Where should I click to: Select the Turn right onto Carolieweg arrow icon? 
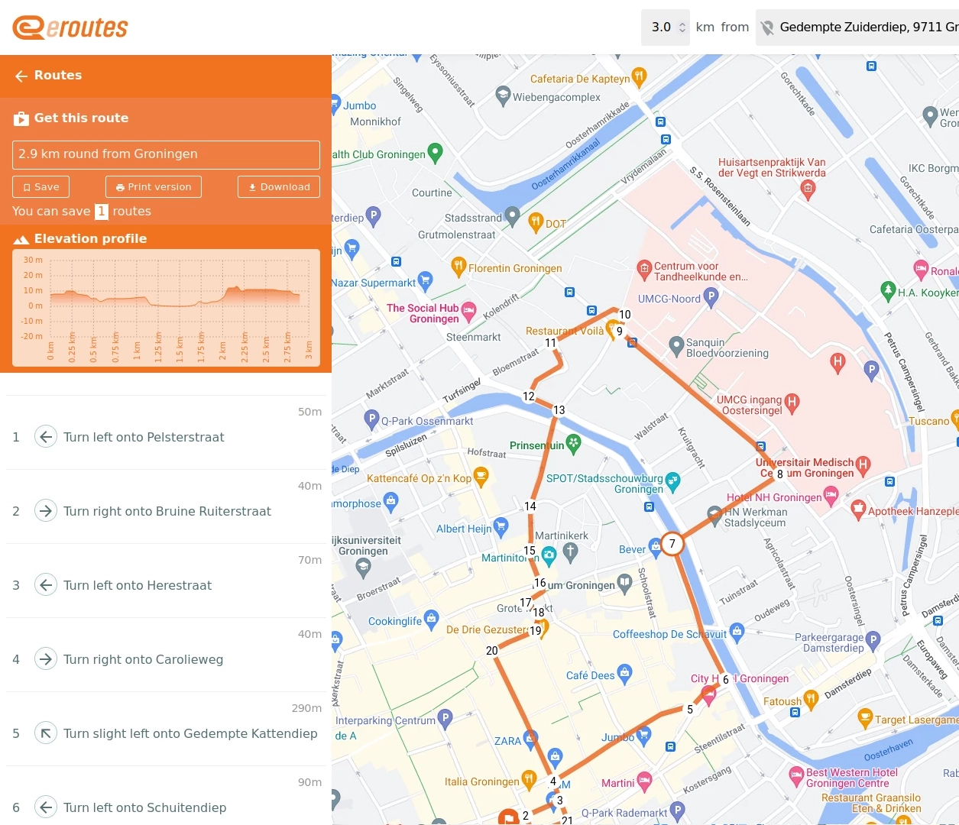click(x=46, y=659)
